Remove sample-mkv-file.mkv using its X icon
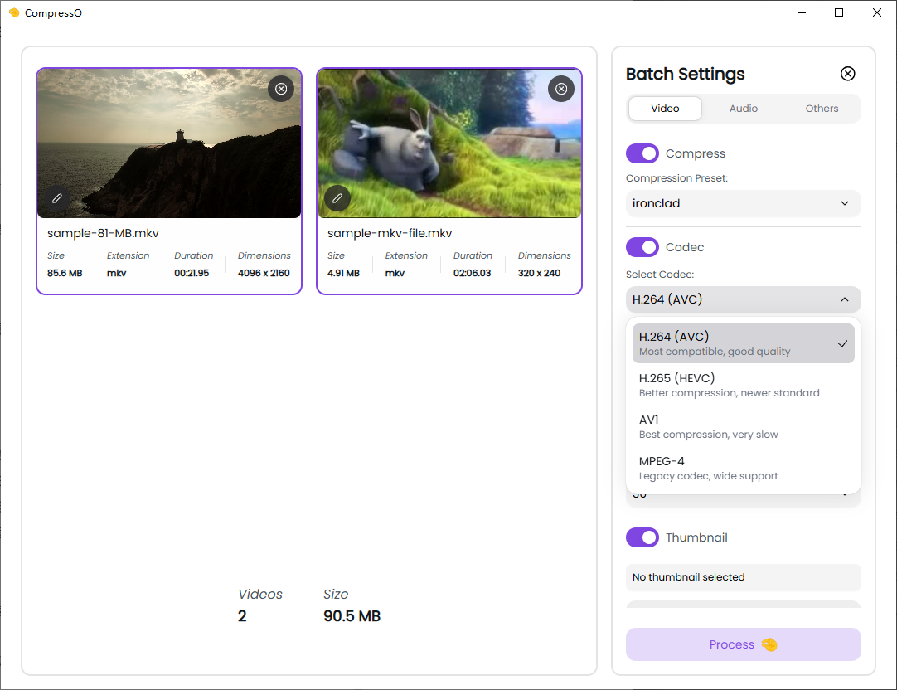897x690 pixels. click(561, 89)
